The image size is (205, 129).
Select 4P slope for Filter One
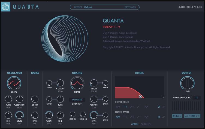[164, 107]
